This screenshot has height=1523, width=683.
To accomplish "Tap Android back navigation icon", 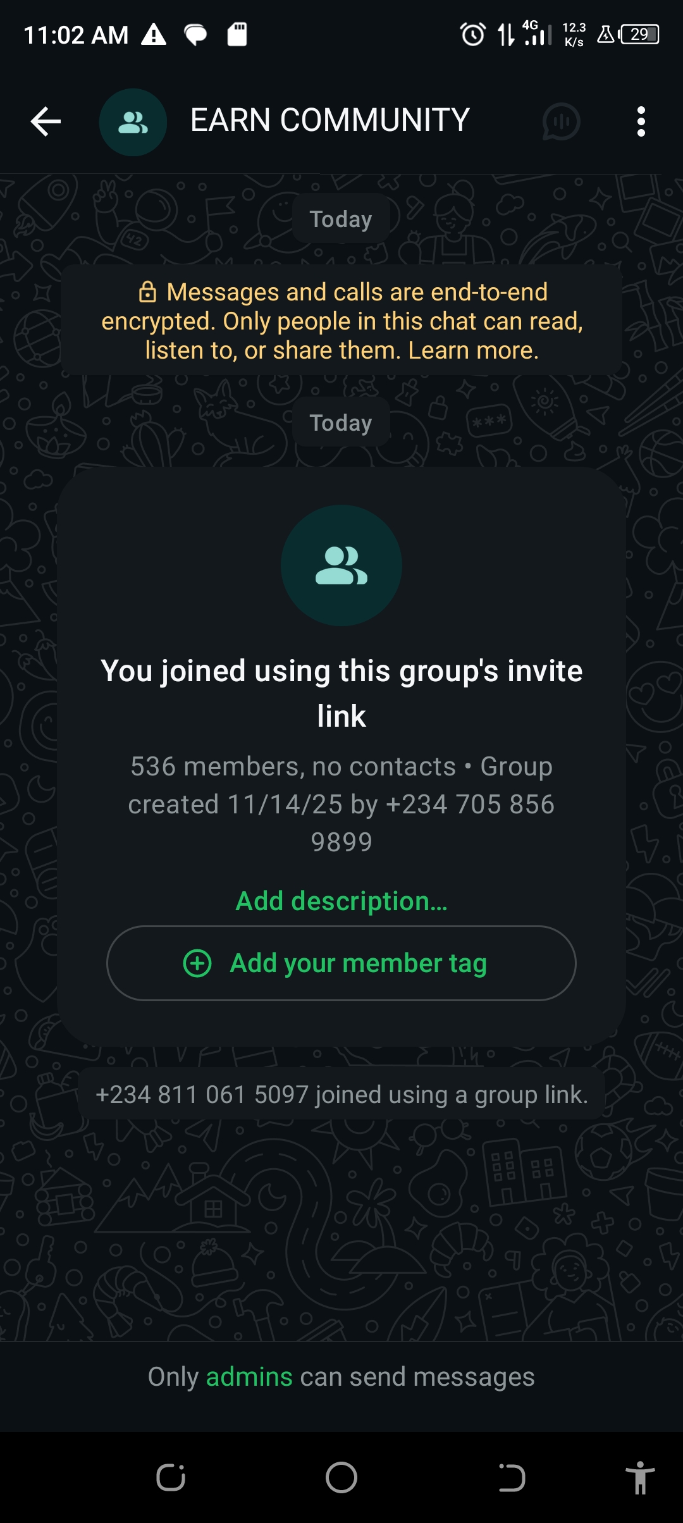I will point(512,1478).
